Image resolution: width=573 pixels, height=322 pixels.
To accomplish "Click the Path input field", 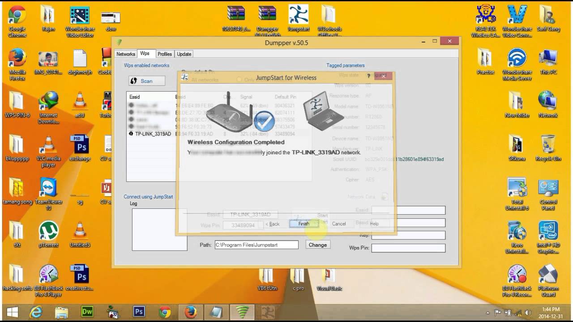I will (x=257, y=245).
